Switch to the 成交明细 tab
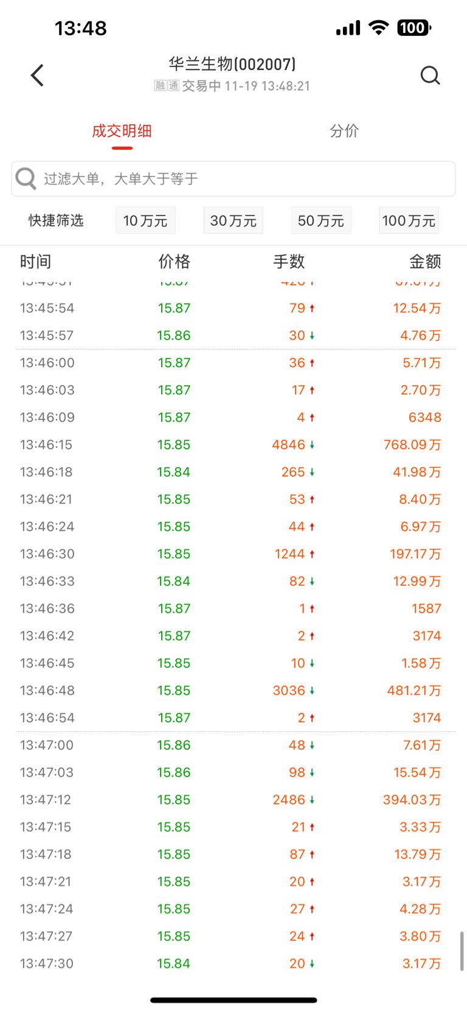 click(x=122, y=131)
